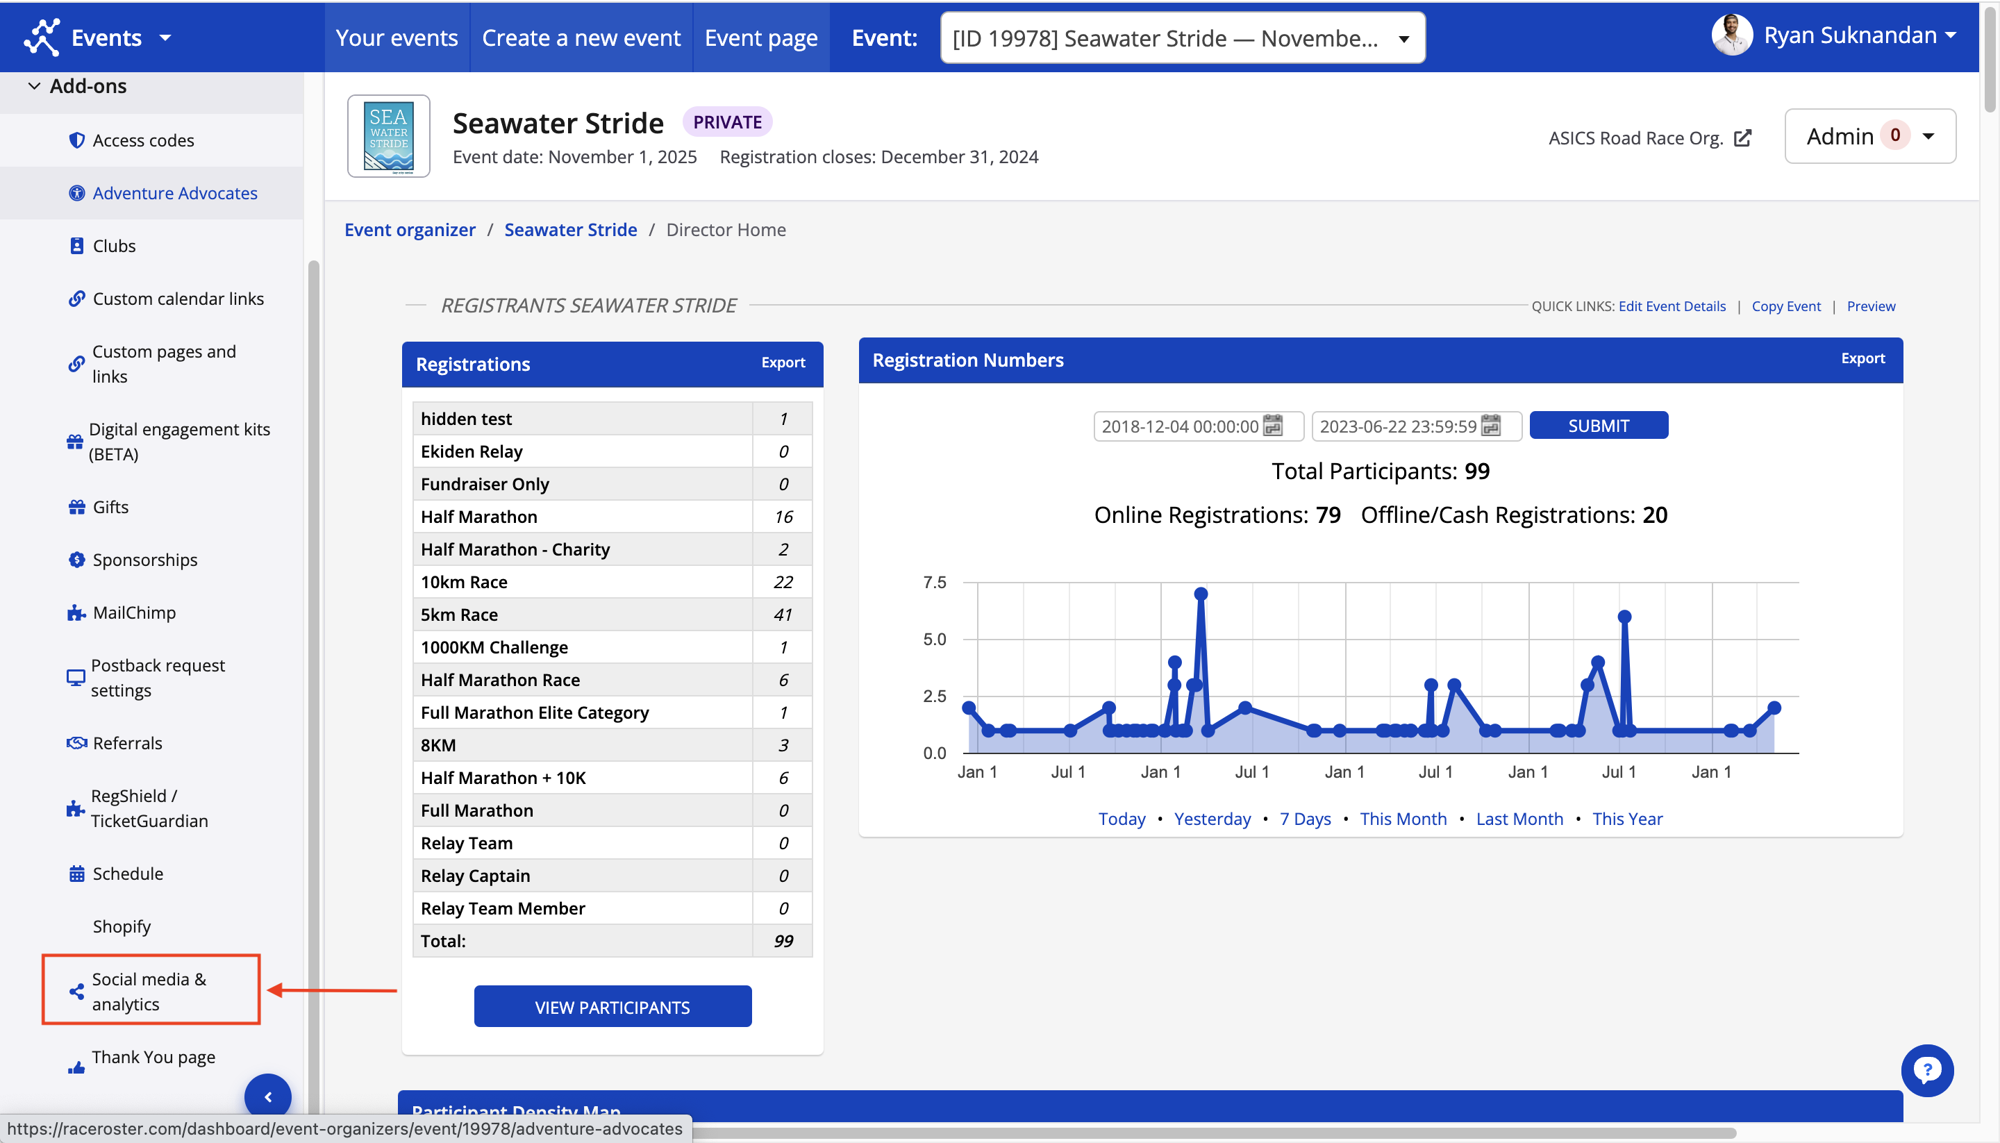Select the This Year quick filter
The width and height of the screenshot is (2000, 1143).
coord(1626,817)
